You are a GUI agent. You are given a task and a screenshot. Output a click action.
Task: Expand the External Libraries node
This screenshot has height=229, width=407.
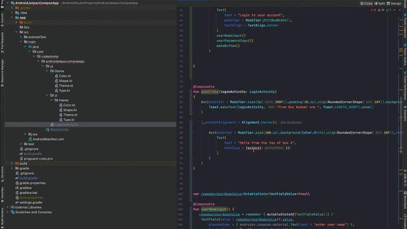tap(8, 207)
